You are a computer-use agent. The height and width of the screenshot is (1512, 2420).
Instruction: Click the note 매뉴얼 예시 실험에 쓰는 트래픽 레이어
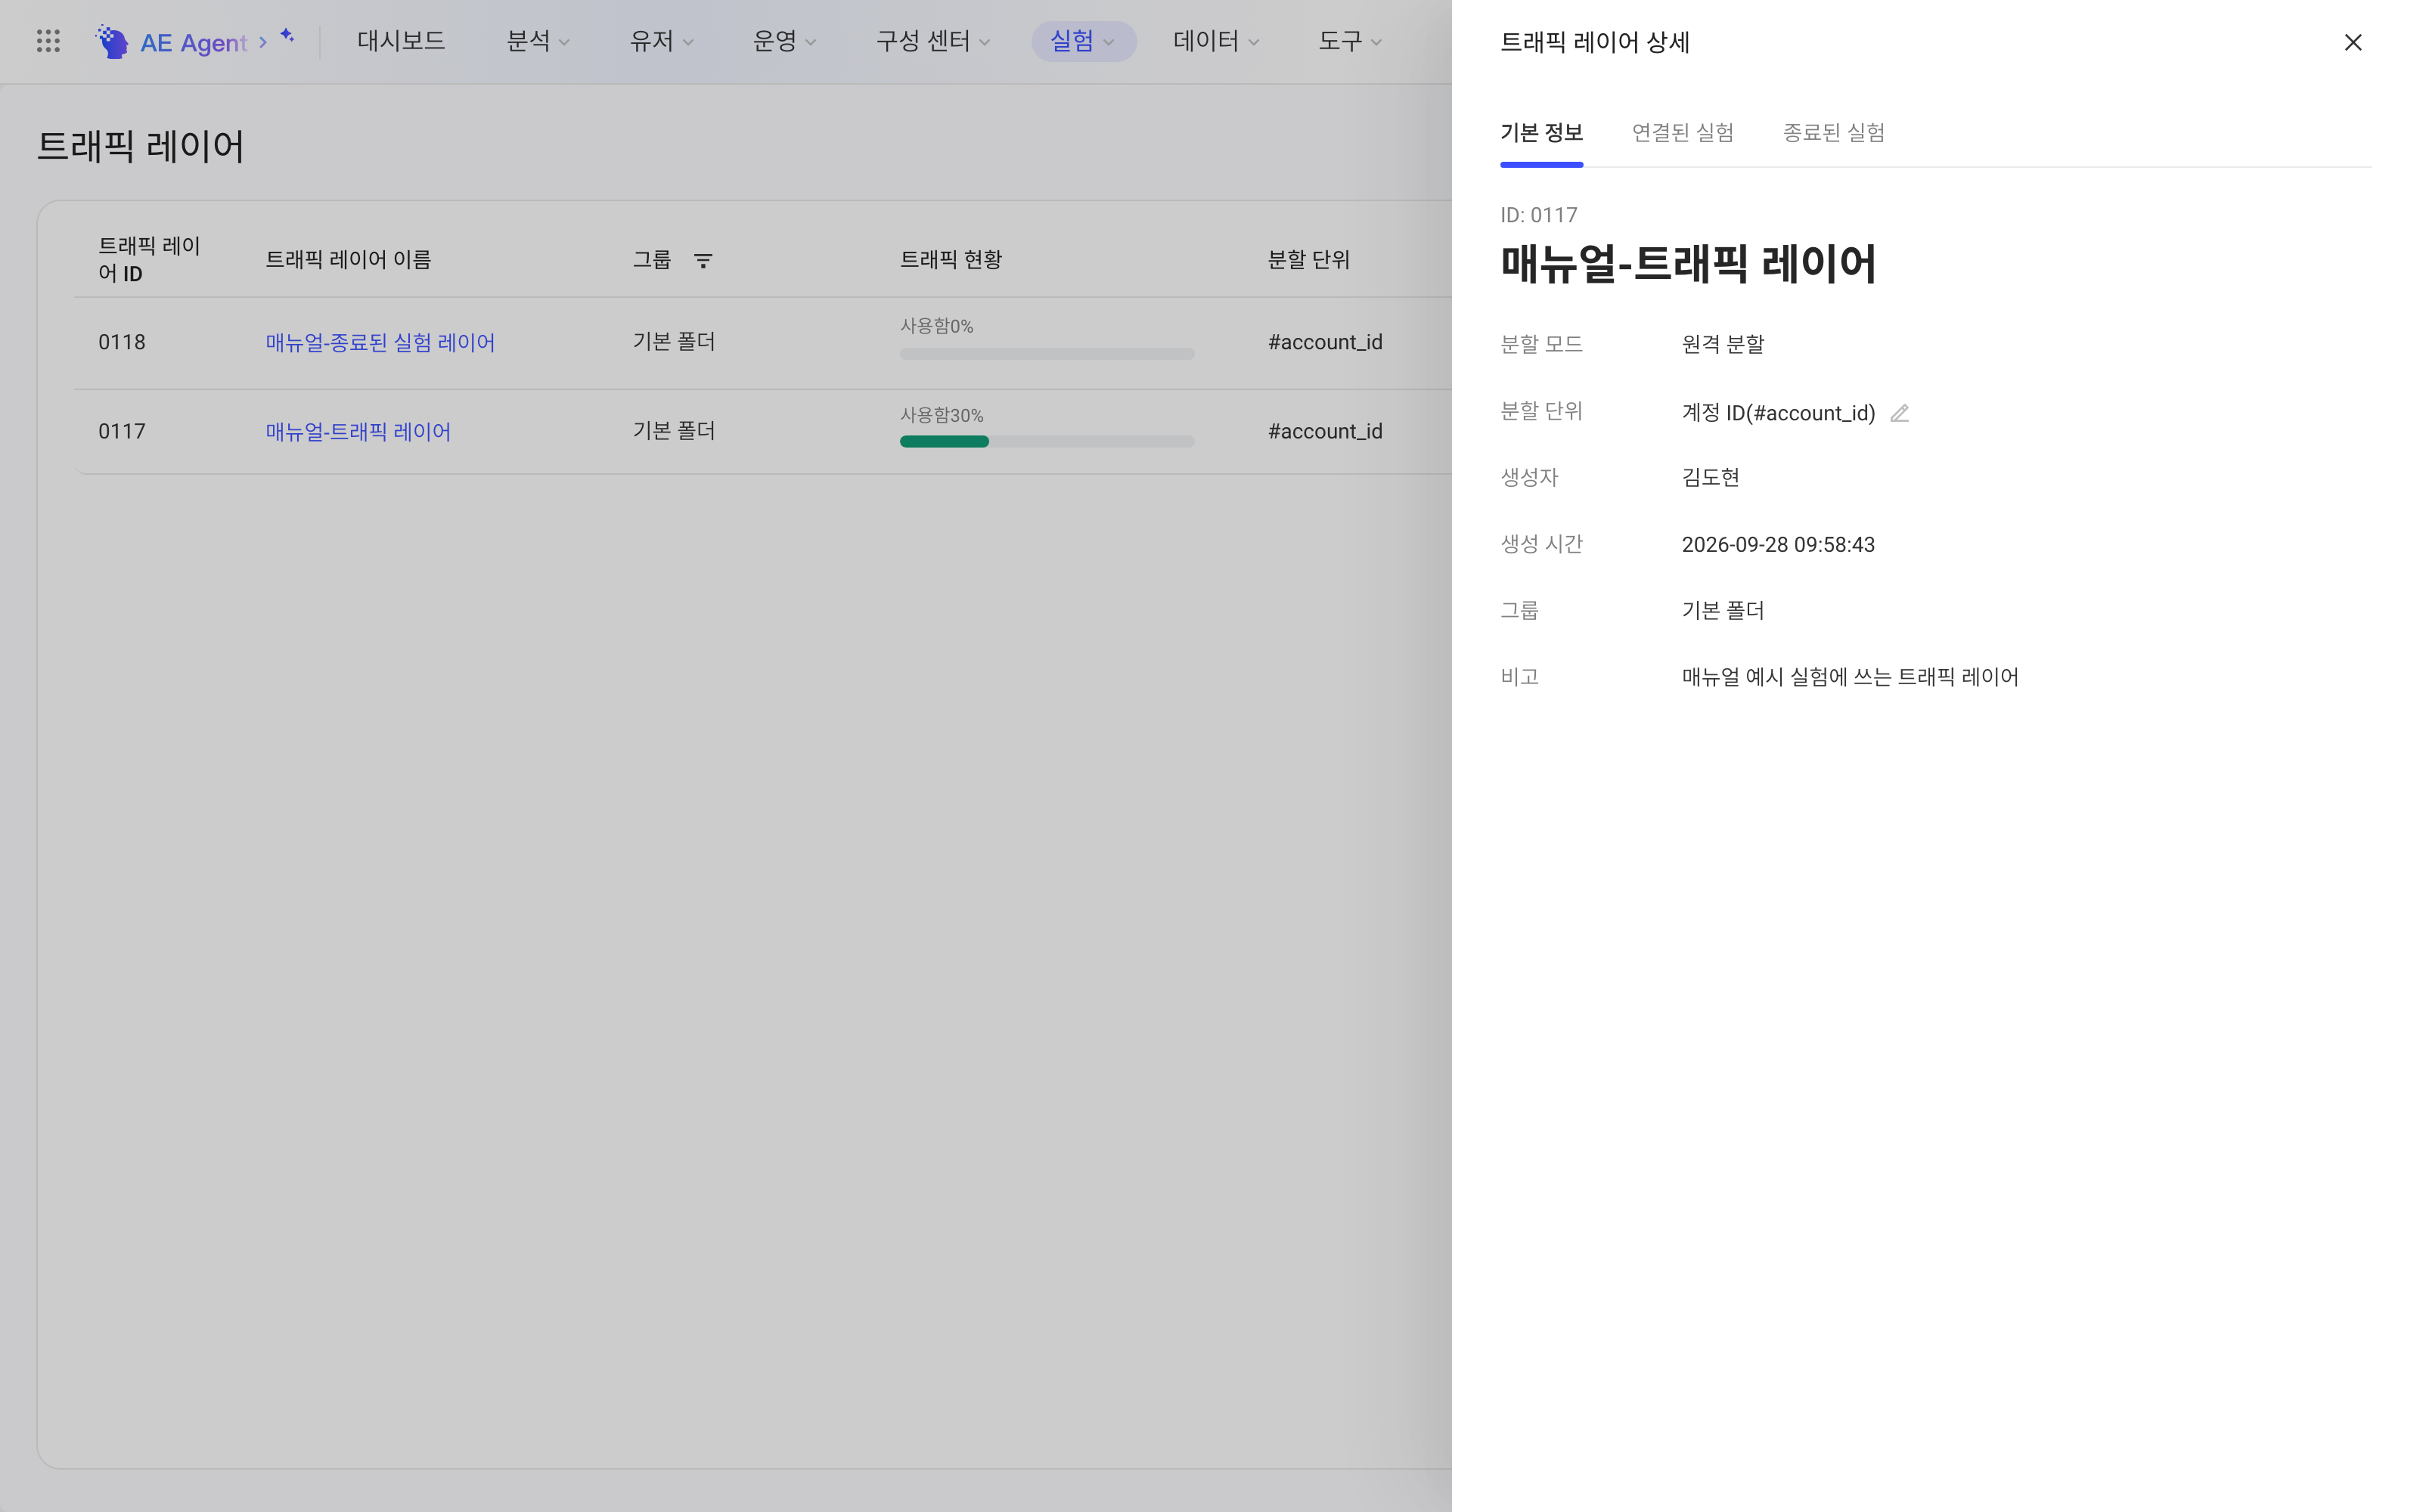pos(1850,677)
